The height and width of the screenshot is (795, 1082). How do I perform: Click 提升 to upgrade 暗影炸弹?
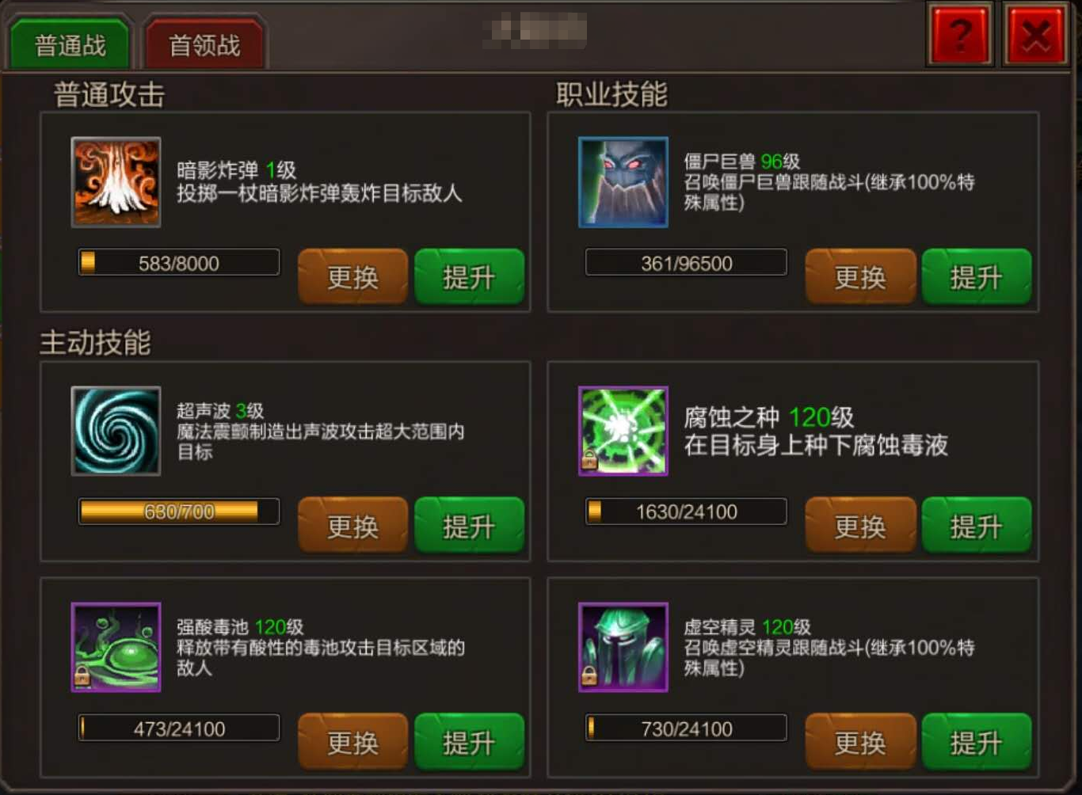click(x=469, y=276)
